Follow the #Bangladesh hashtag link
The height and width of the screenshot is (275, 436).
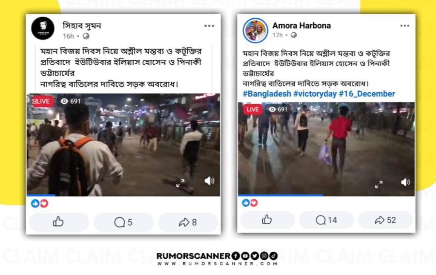point(267,94)
